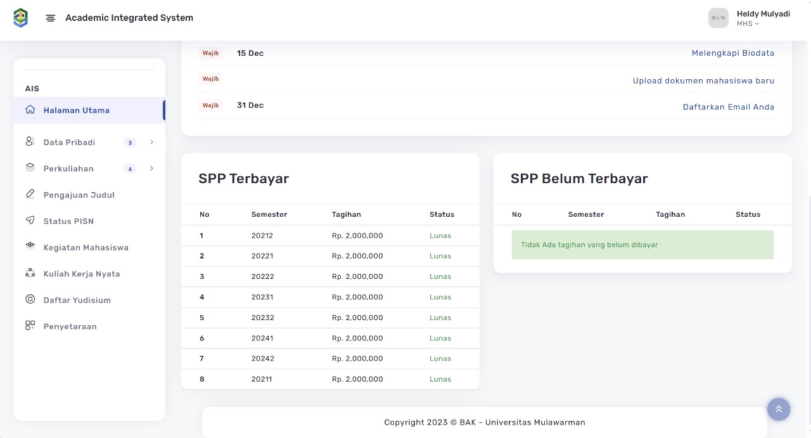Click the Pengajuan Judul pencil icon
The width and height of the screenshot is (811, 438).
click(x=30, y=195)
